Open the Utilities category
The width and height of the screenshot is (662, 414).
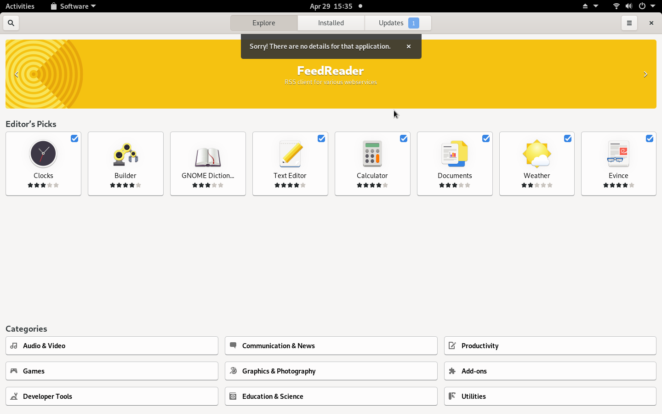(550, 396)
